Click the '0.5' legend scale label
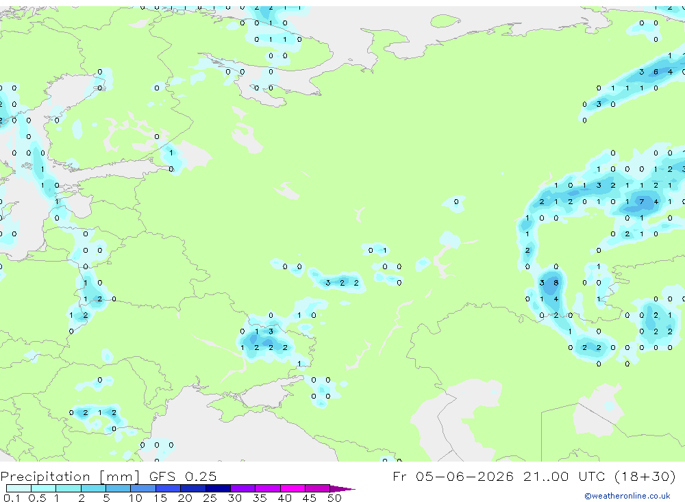This screenshot has height=502, width=685. 37,498
